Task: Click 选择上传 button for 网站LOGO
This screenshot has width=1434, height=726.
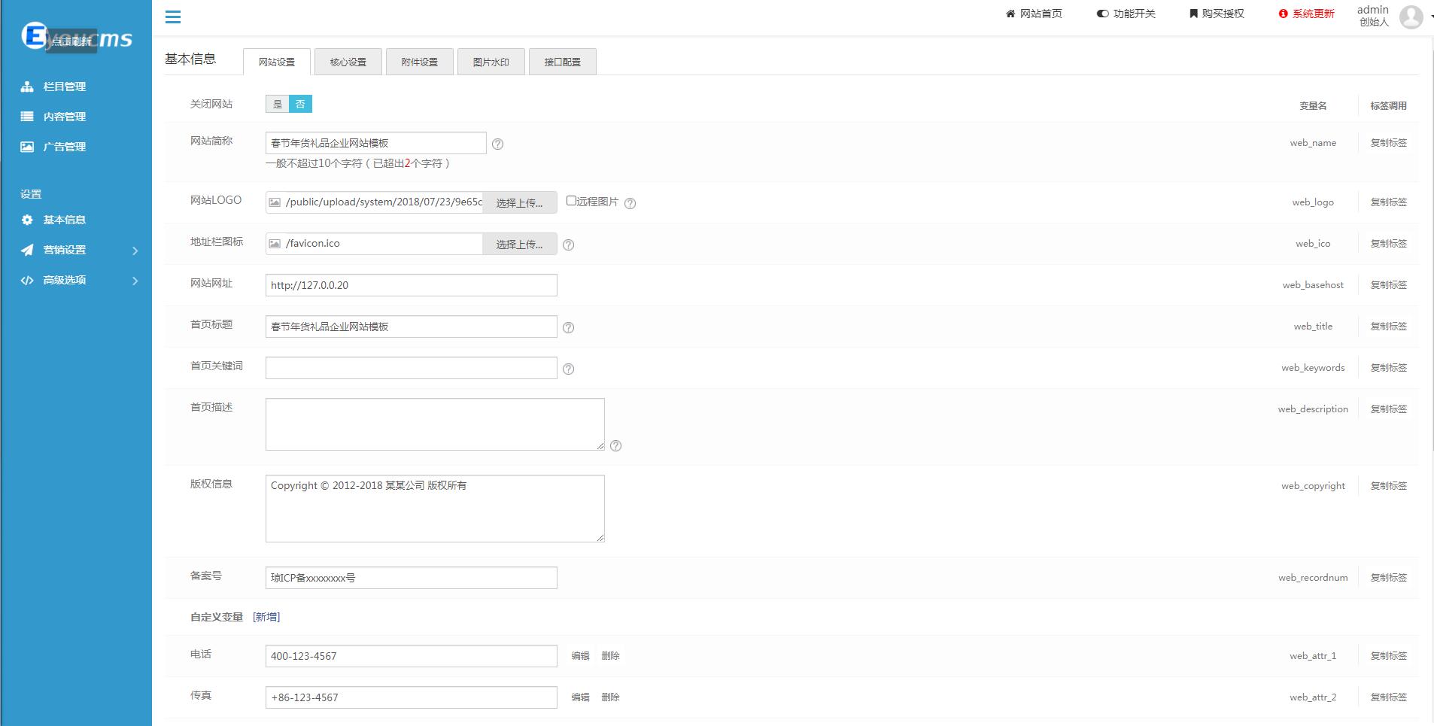Action: coord(519,202)
